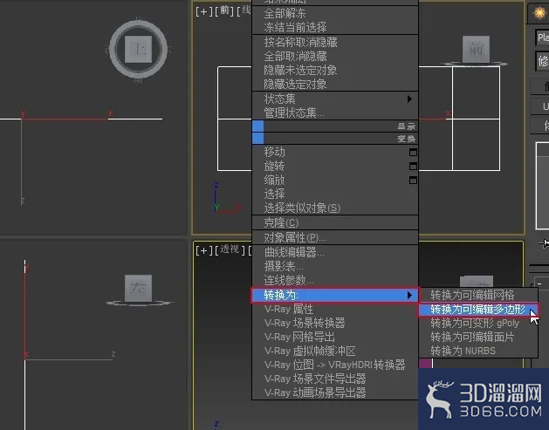Open the modifier list dropdown

542,61
